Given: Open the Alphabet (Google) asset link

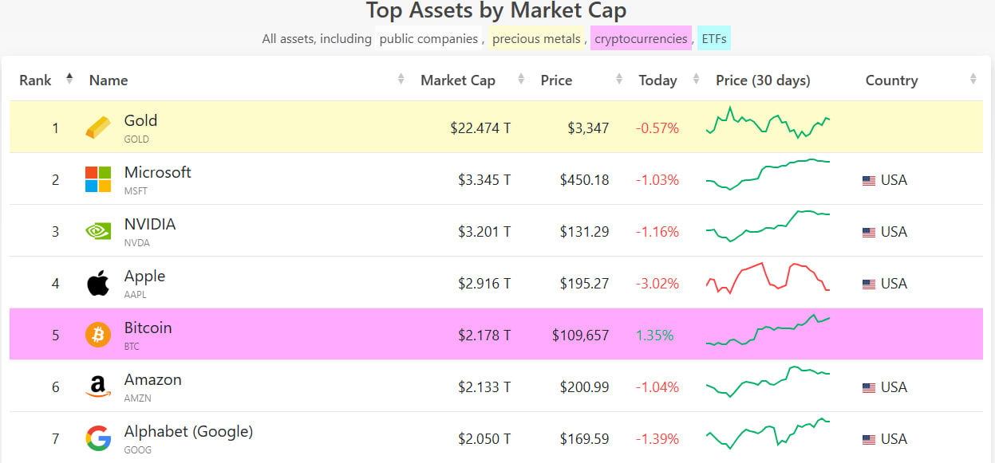Looking at the screenshot, I should click(188, 432).
